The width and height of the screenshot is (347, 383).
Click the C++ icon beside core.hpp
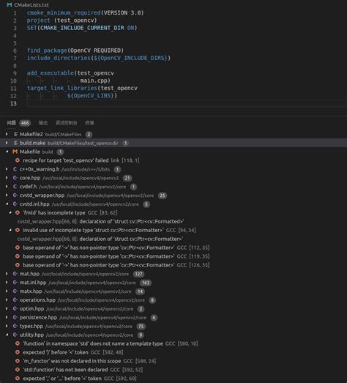[x=15, y=178]
